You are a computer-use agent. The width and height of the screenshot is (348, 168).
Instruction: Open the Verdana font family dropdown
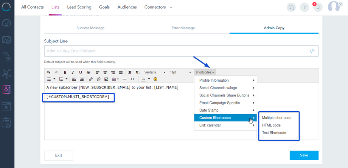click(155, 72)
